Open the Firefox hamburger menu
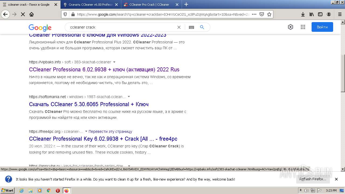Viewport: 345px width, 194px height. coord(340,14)
